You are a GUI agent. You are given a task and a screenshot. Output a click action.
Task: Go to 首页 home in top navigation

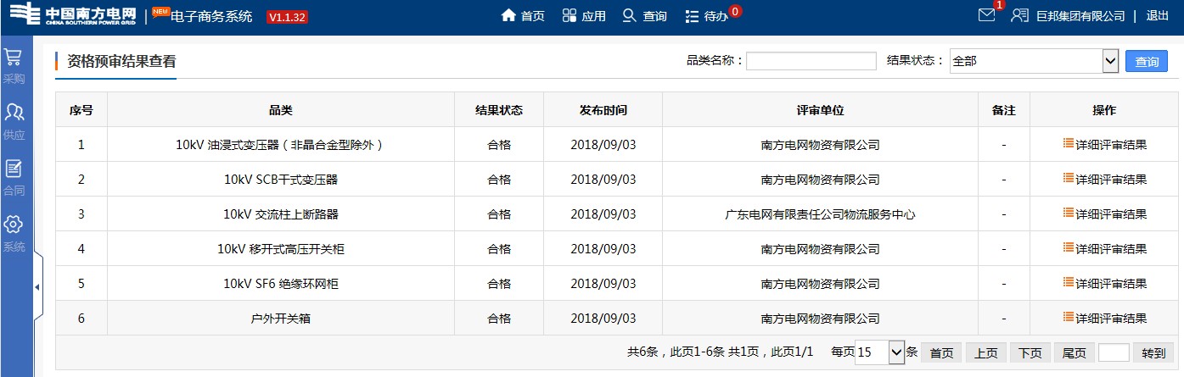coord(523,16)
